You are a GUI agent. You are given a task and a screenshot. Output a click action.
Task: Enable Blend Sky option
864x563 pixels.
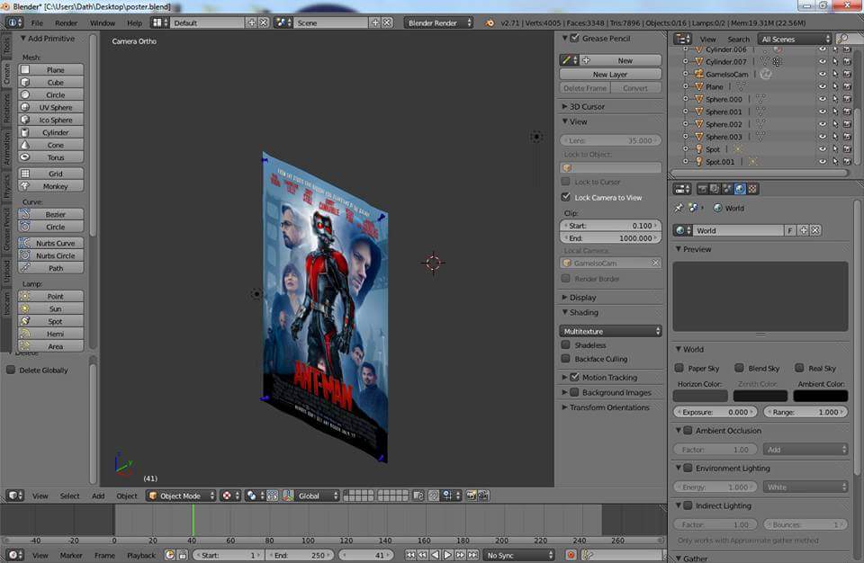[740, 368]
